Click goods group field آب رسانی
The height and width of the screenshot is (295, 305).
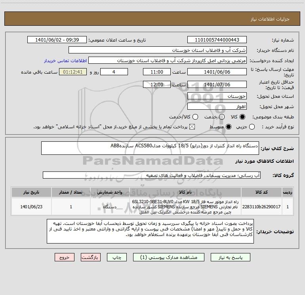coord(152,175)
